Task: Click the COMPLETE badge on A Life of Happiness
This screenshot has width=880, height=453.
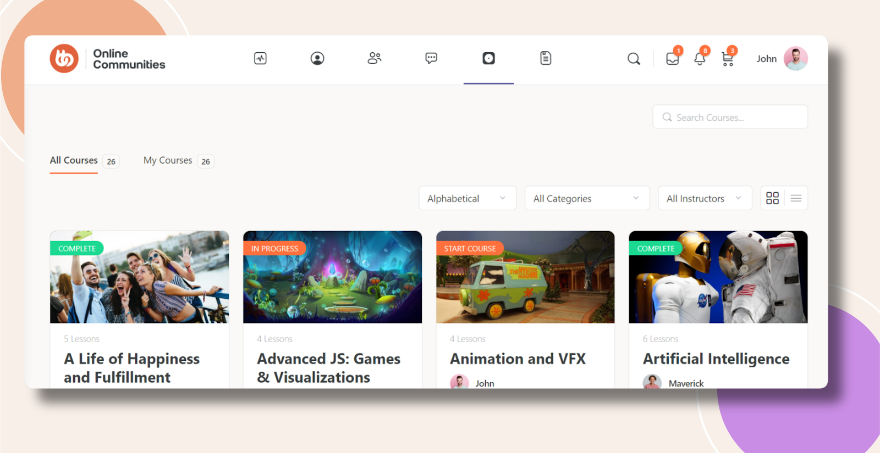Action: (x=77, y=249)
